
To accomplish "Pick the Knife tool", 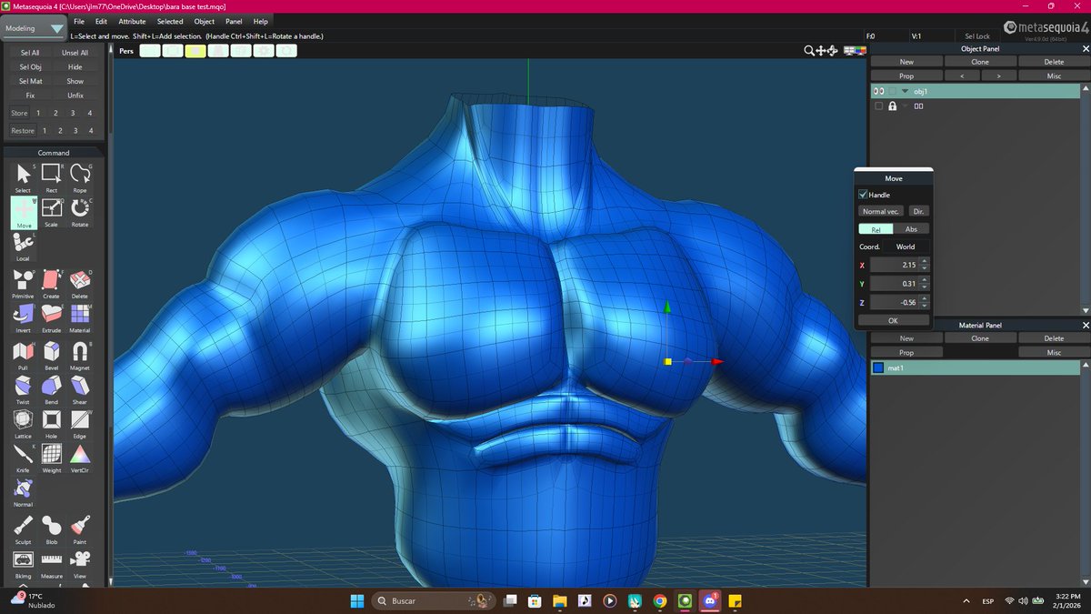I will pos(24,458).
